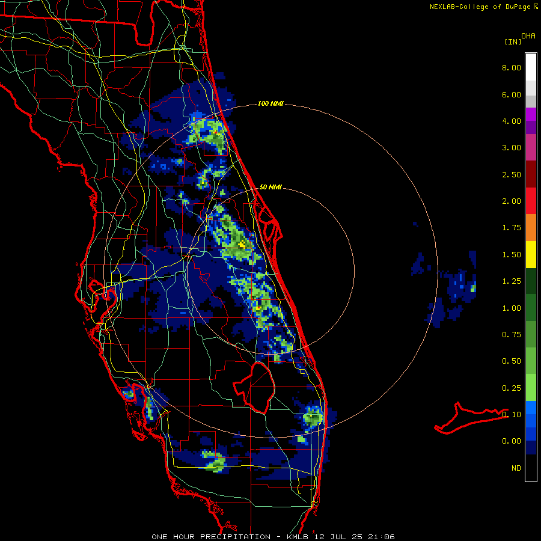This screenshot has height=541, width=541.
Task: Click the pink swatch beside 3.00
Action: (x=531, y=148)
